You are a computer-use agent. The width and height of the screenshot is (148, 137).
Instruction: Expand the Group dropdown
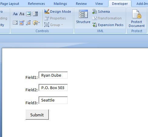[x=54, y=25]
